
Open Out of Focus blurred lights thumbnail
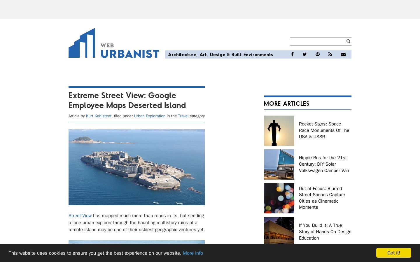click(x=279, y=198)
